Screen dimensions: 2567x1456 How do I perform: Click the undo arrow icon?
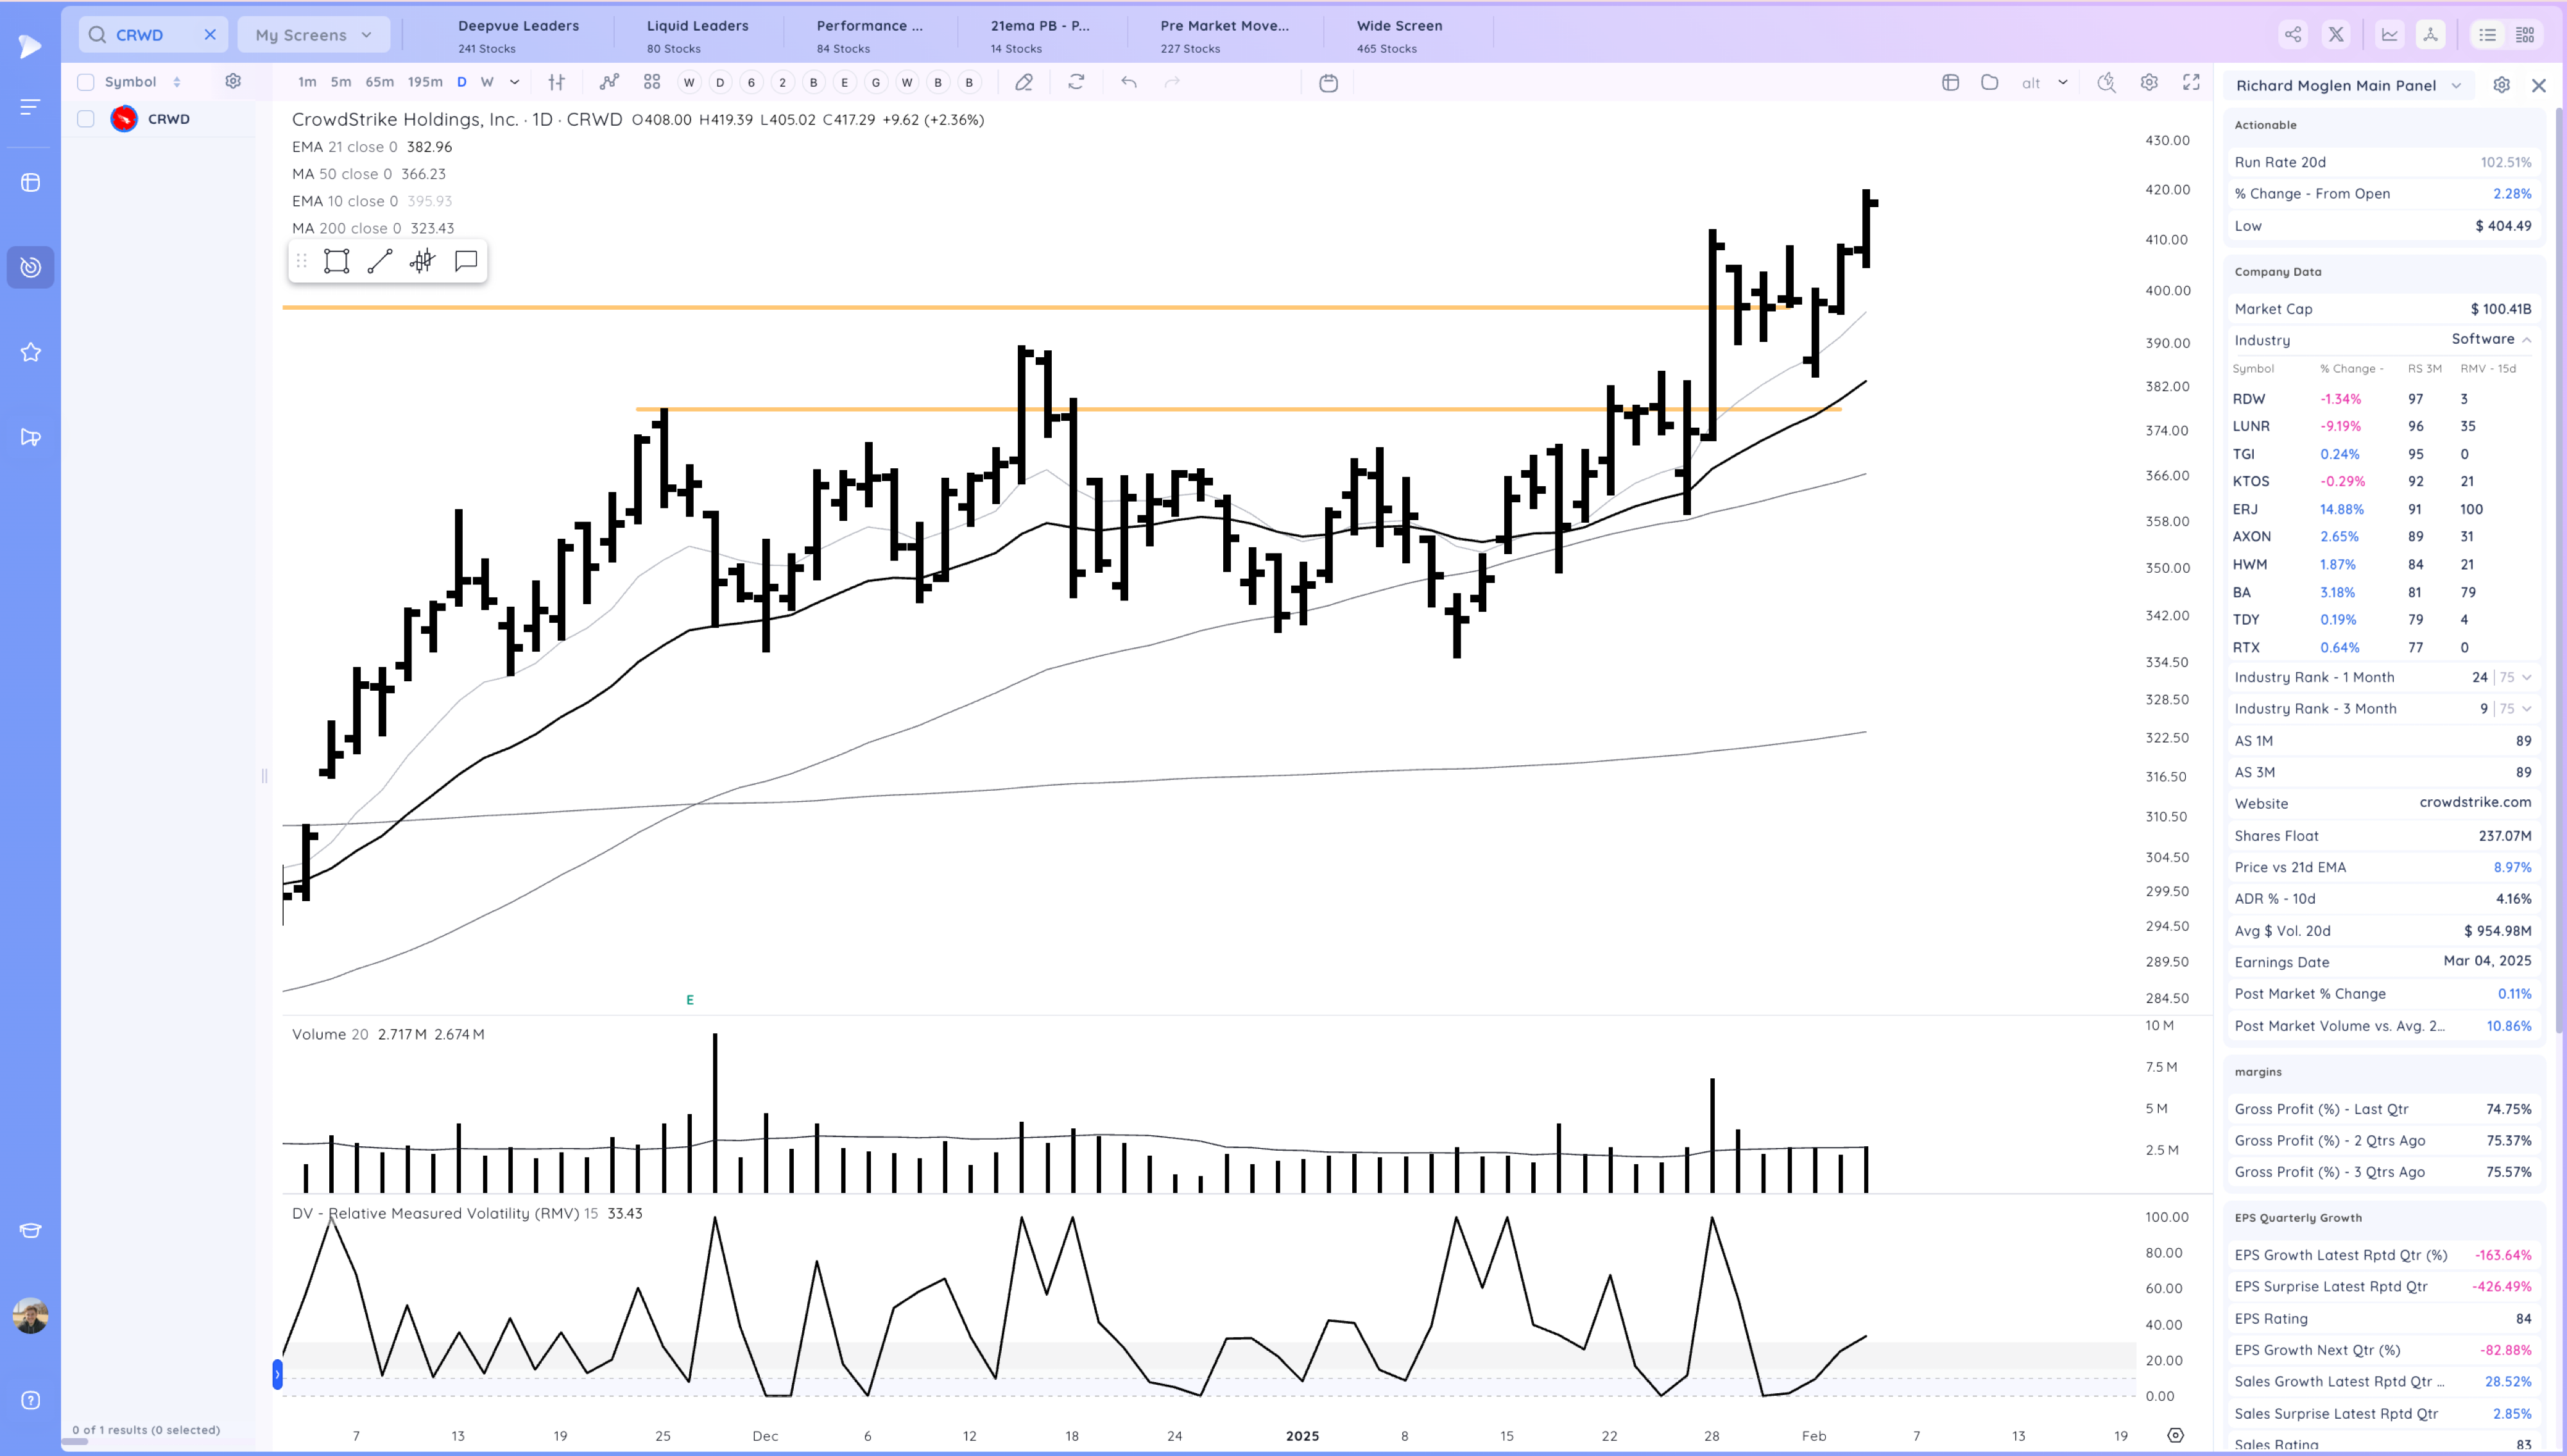(1128, 82)
